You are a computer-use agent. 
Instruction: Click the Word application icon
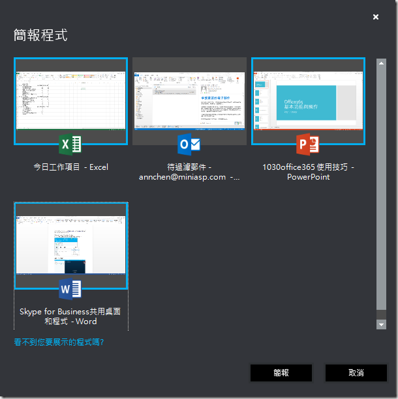(70, 288)
